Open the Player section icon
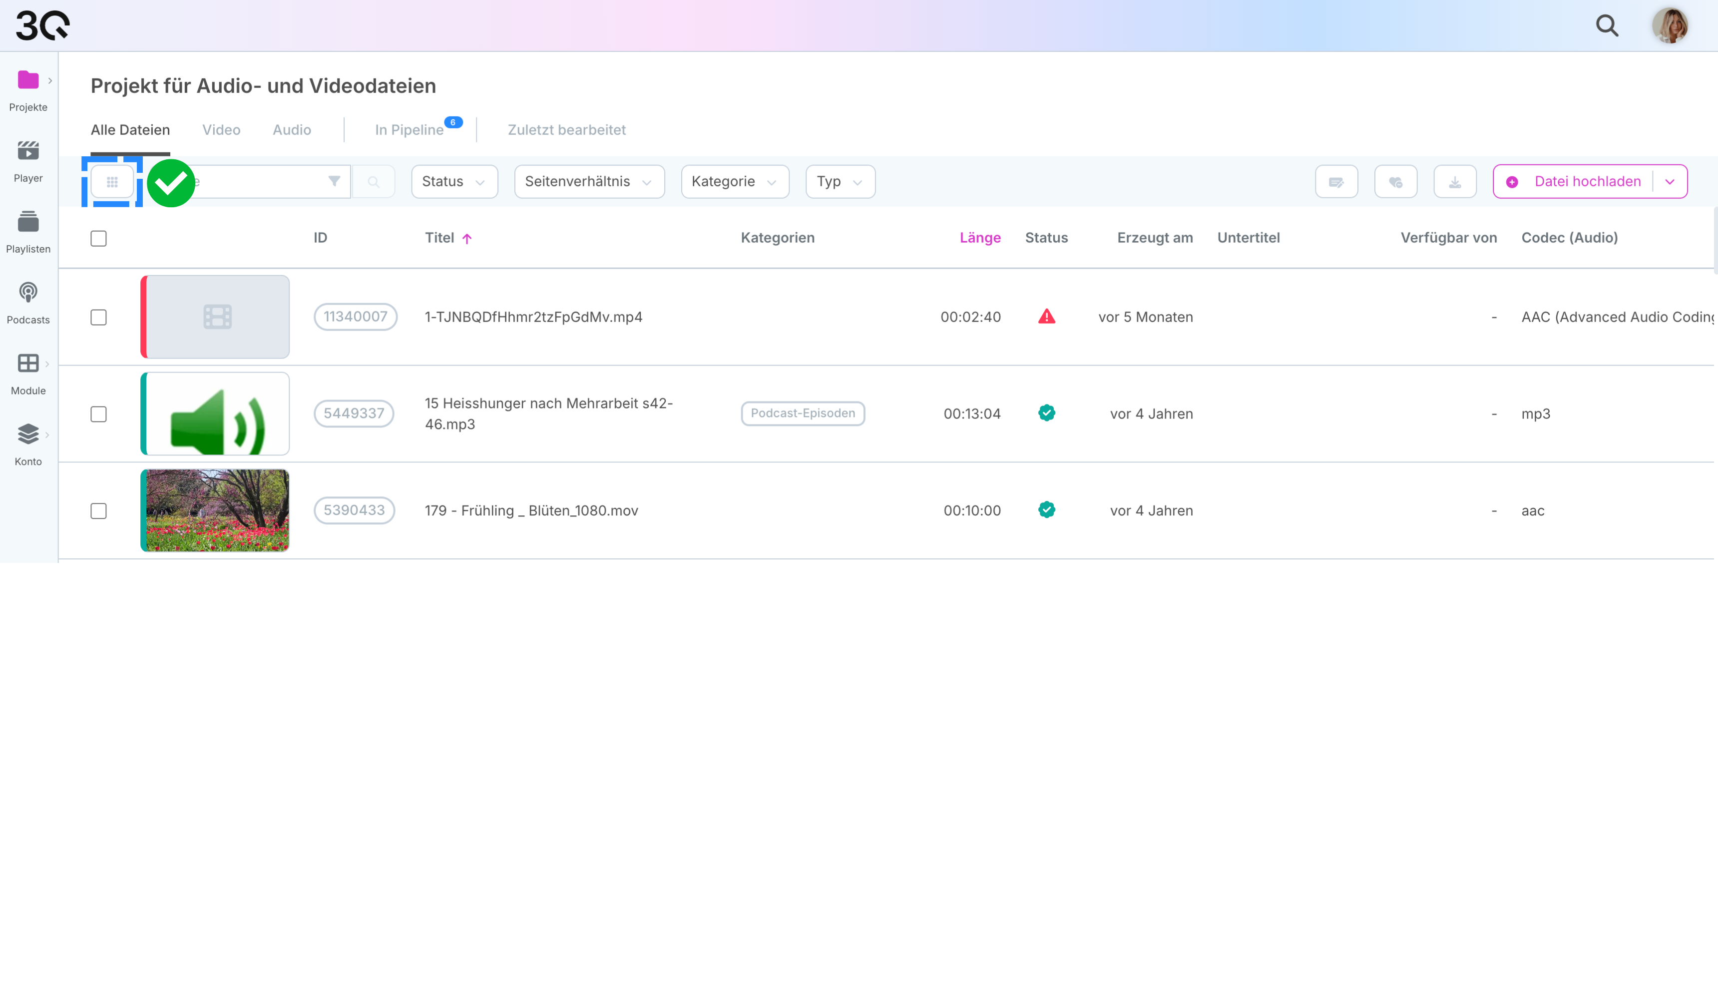 tap(28, 151)
